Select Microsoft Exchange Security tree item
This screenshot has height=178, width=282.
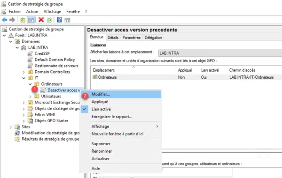click(x=57, y=103)
